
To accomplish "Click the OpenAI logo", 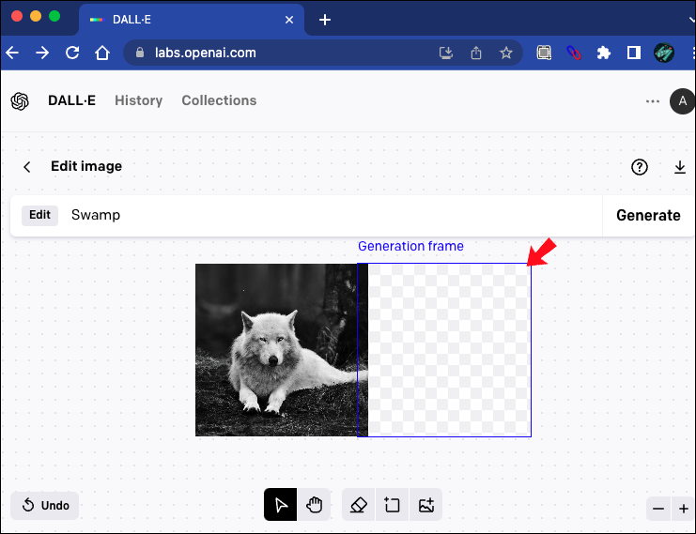I will (x=20, y=101).
